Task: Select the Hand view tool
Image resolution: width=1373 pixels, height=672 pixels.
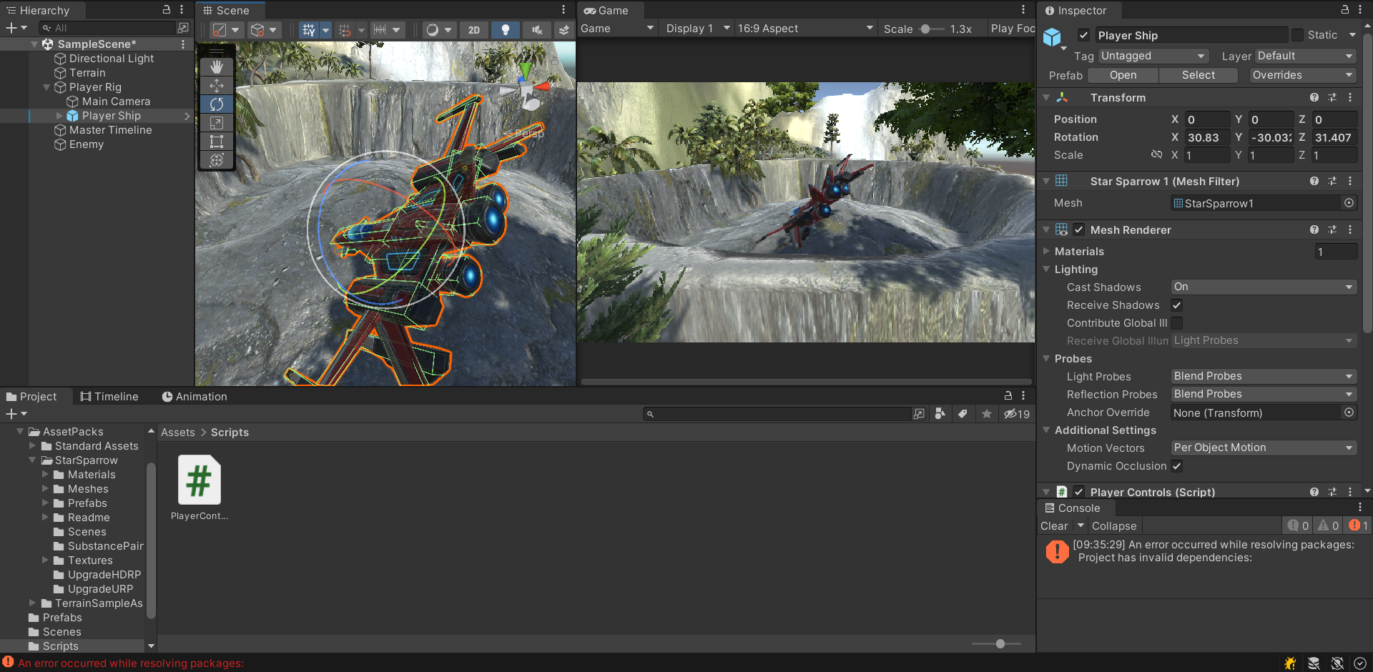Action: [x=217, y=67]
